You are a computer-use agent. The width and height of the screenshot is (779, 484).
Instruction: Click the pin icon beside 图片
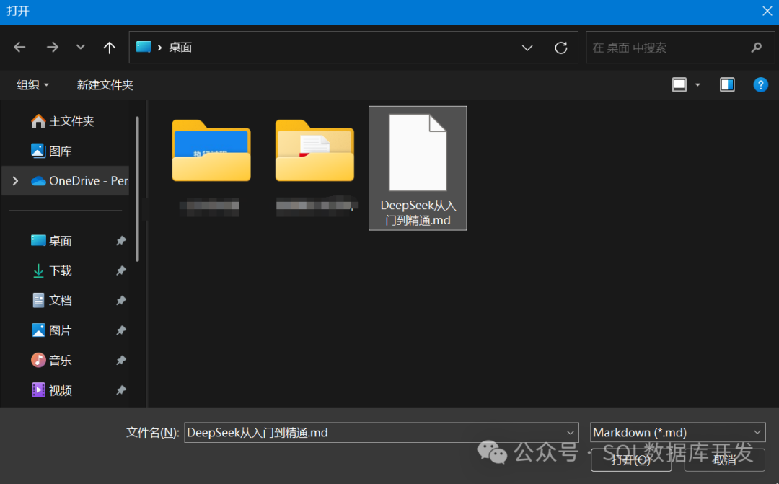pos(120,330)
